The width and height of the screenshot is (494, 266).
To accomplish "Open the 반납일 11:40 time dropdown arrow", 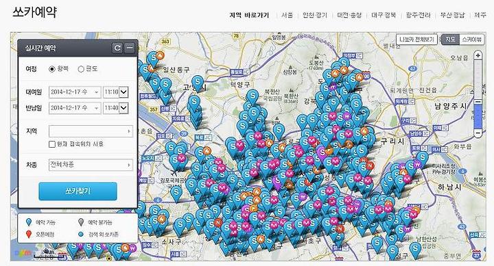I will tap(123, 108).
